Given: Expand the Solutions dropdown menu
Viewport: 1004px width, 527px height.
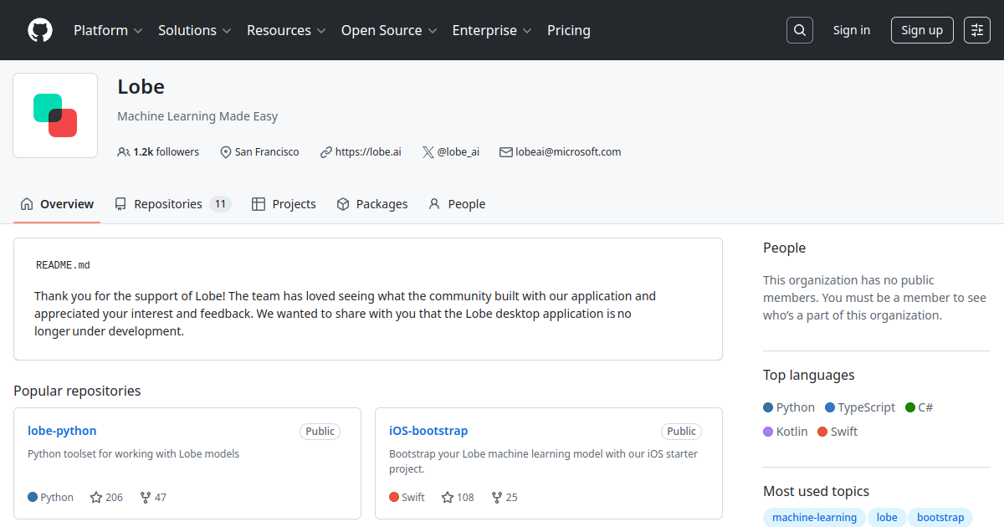Looking at the screenshot, I should pos(194,30).
